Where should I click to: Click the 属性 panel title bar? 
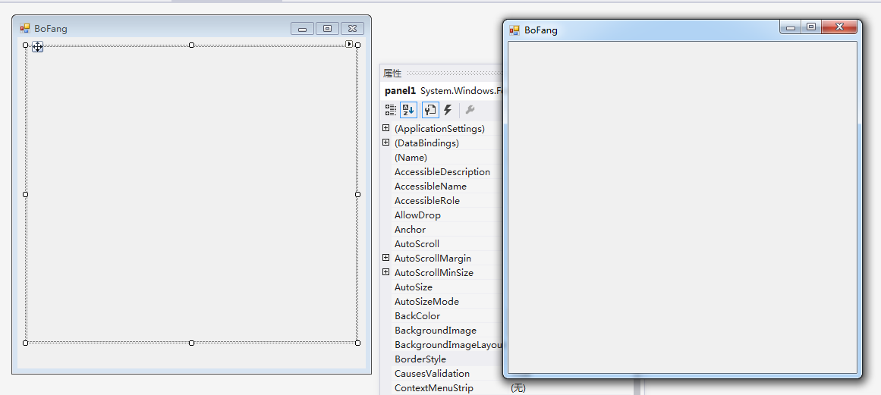coord(442,73)
